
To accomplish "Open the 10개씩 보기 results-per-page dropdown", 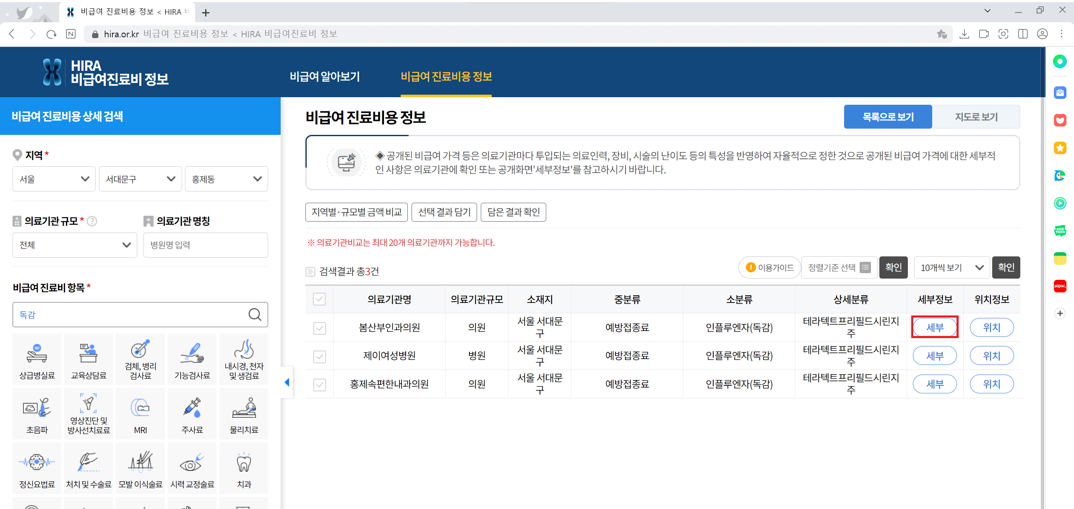I will click(x=951, y=267).
